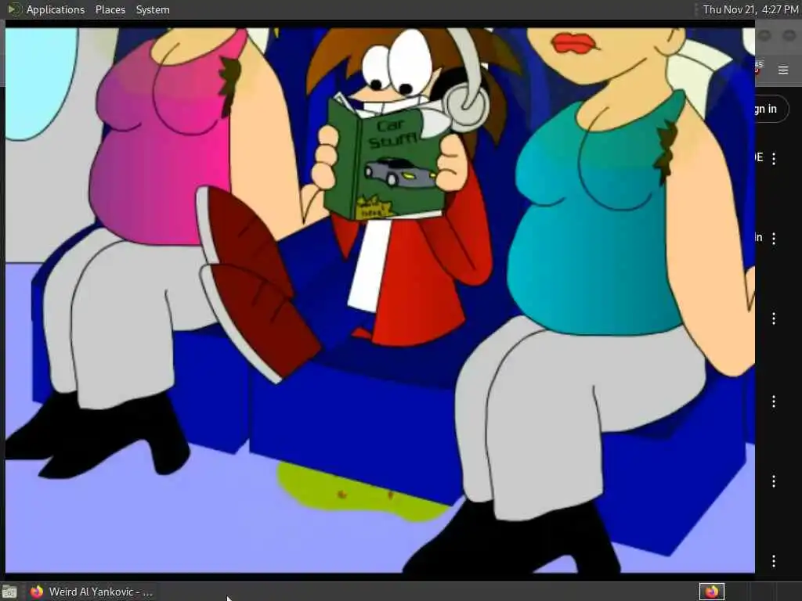Viewport: 802px width, 601px height.
Task: Open three-dot menu beside row ending "E"
Action: 774,158
